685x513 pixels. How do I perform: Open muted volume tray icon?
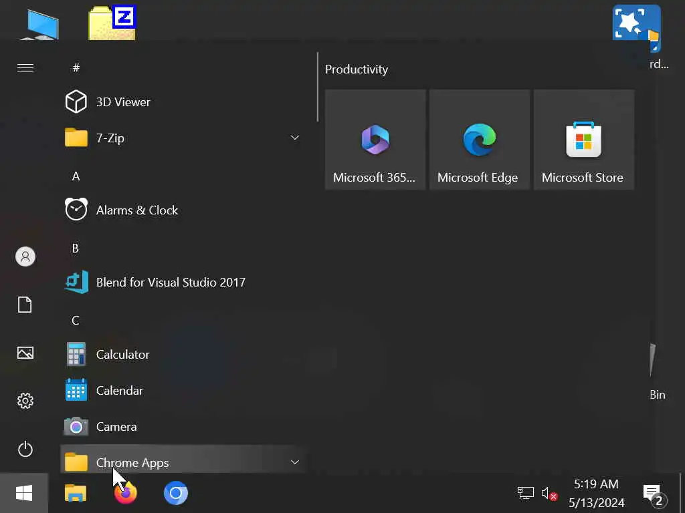pos(549,494)
